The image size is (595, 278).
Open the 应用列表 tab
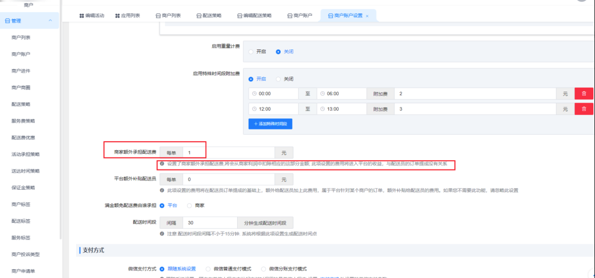[127, 16]
